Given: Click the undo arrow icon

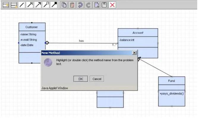Looking at the screenshot, I should 80,5.
